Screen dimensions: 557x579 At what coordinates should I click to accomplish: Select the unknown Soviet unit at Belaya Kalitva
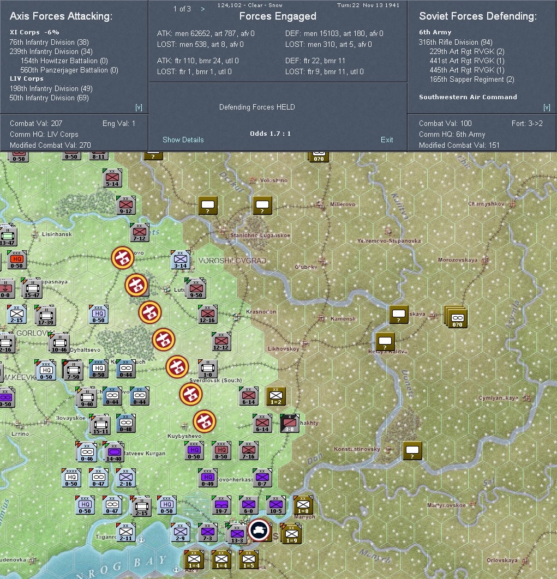(x=385, y=341)
